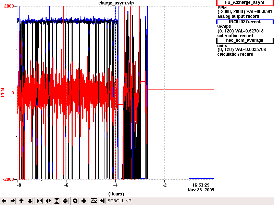Image resolution: width=274 pixels, height=205 pixels.
Task: Click the 2000 y-axis maximum value
Action: (x=9, y=6)
